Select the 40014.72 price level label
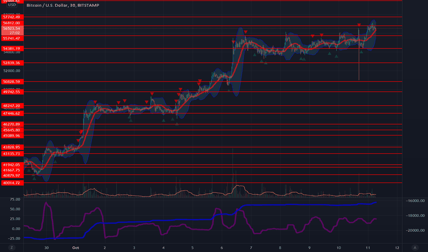The image size is (428, 252). pos(12,183)
